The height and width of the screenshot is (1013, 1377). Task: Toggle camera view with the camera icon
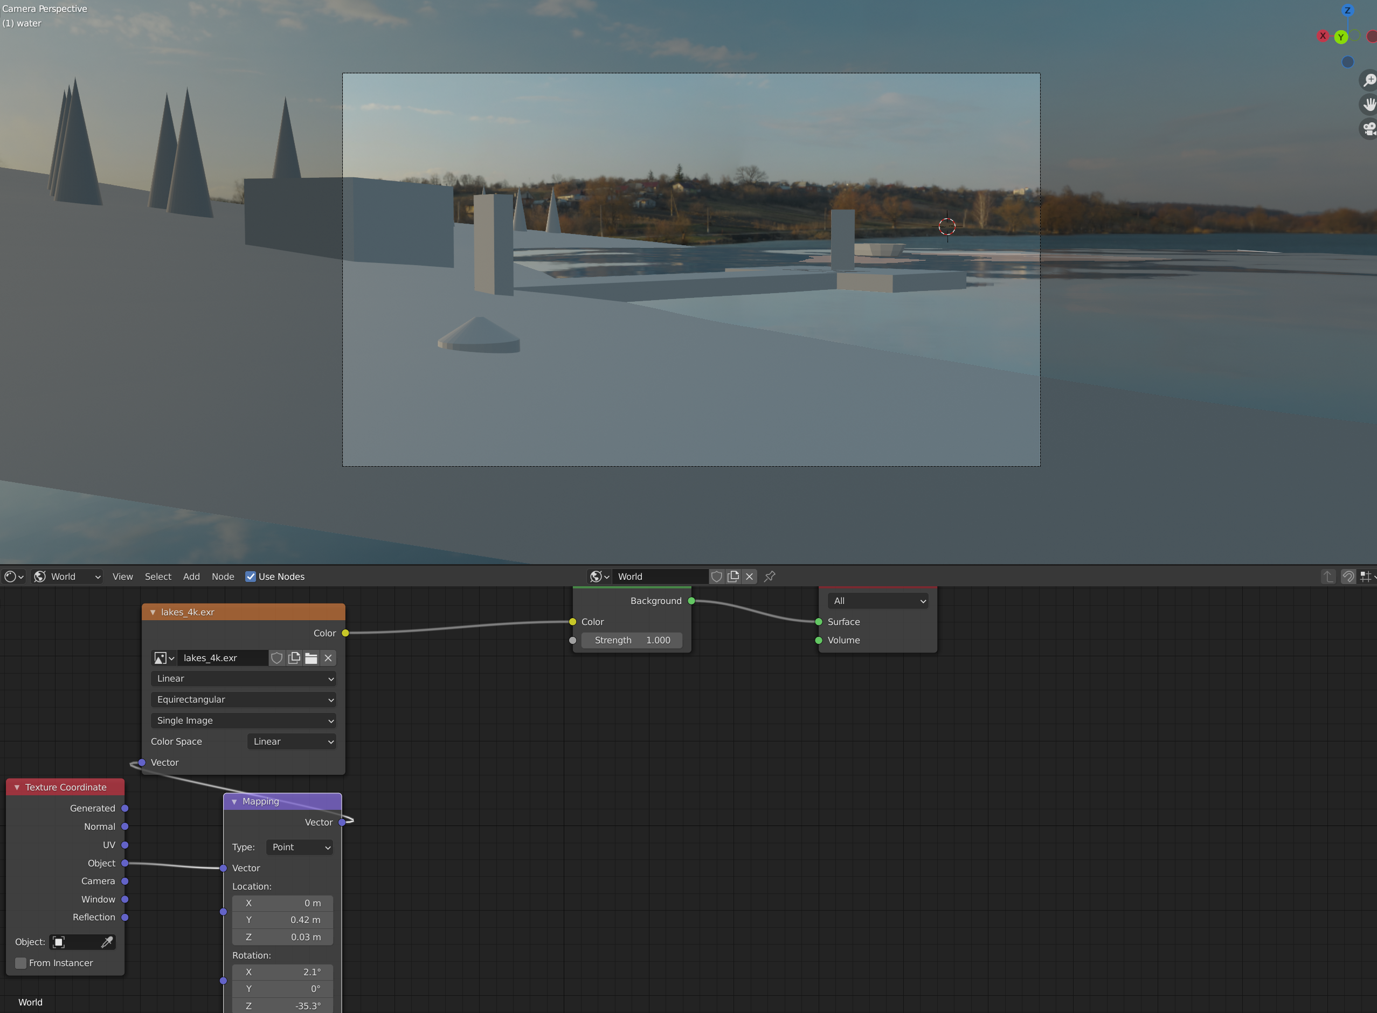[1368, 129]
